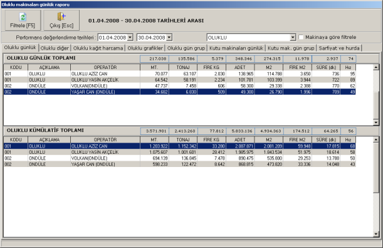This screenshot has width=383, height=248.
Task: Switch to the Oluklu günlük tab
Action: click(20, 48)
